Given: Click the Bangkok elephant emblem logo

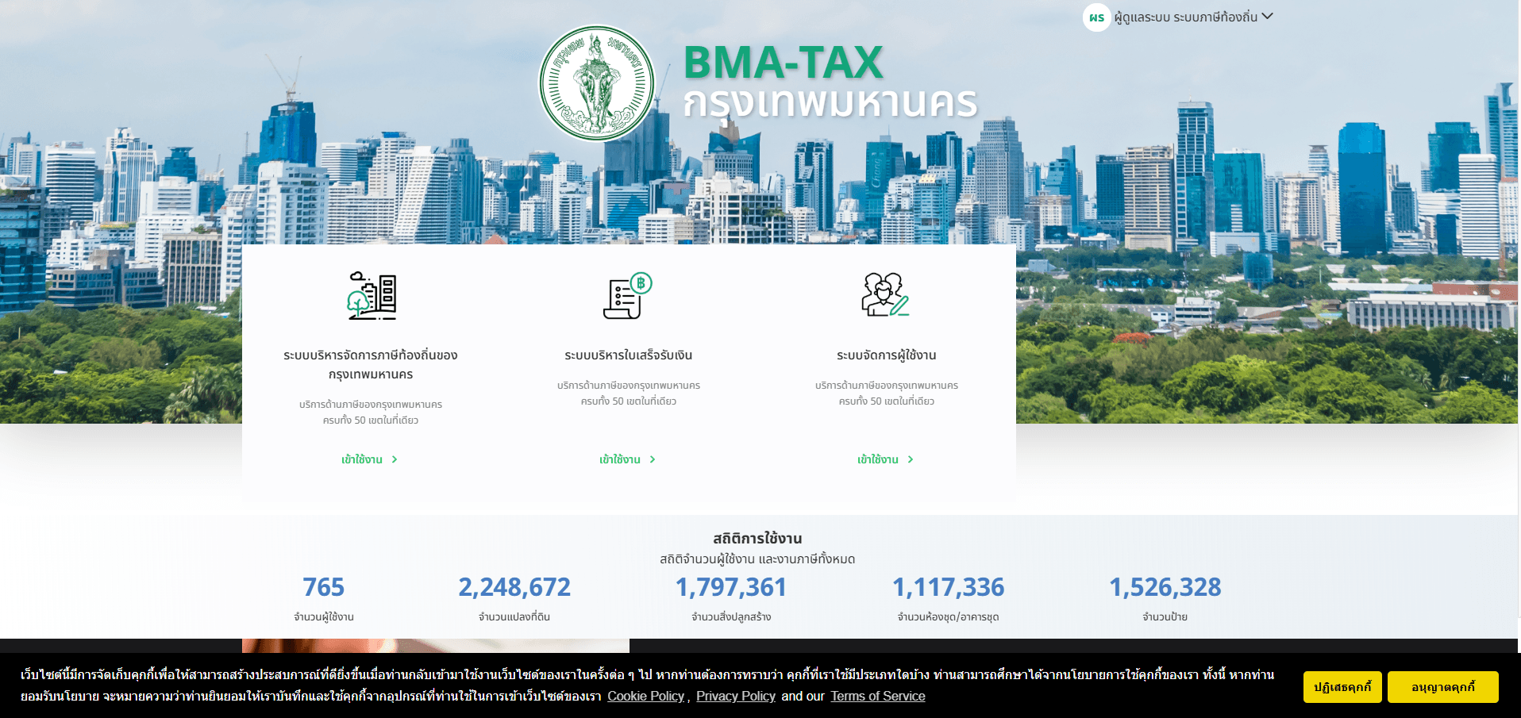Looking at the screenshot, I should click(x=597, y=83).
